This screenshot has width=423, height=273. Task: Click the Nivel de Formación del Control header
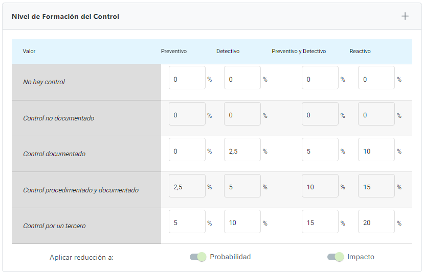(x=65, y=16)
